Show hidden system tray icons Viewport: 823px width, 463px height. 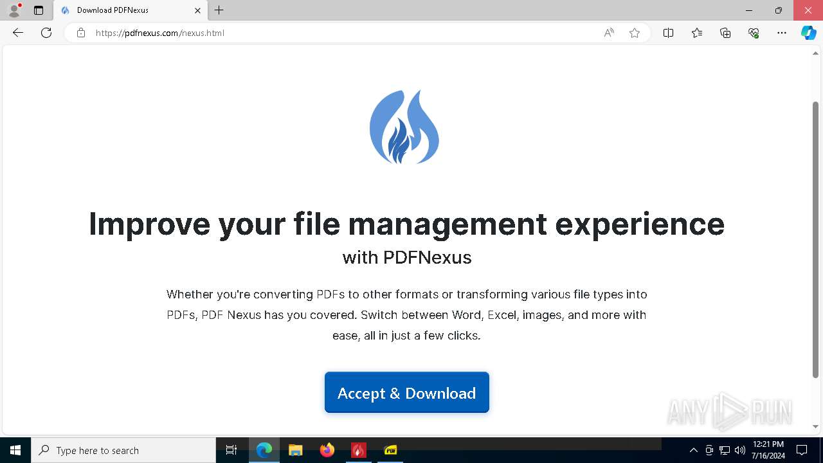[693, 450]
